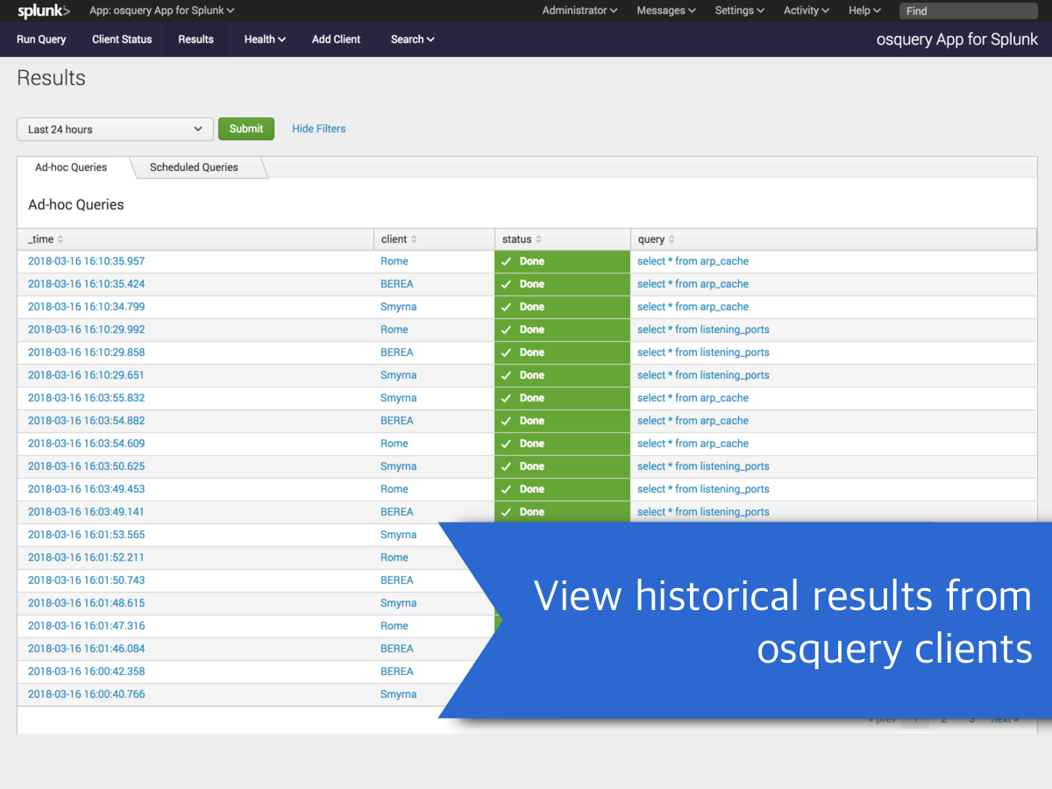Open the Results nav item

pyautogui.click(x=195, y=39)
